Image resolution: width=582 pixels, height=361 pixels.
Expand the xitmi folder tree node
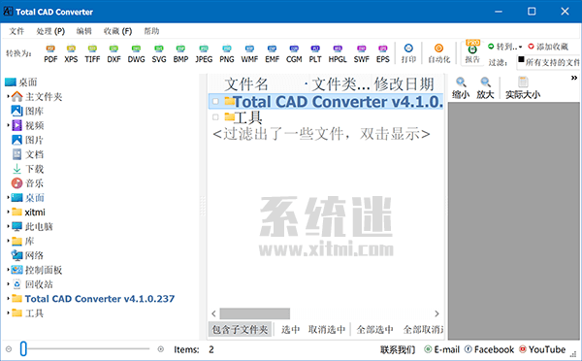click(8, 213)
